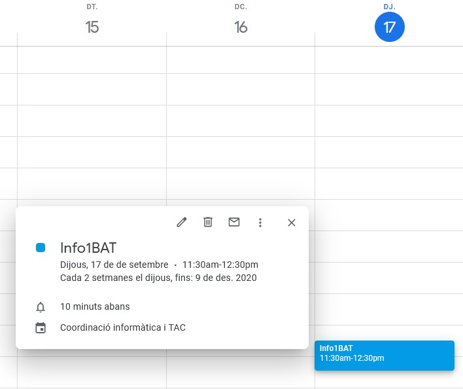Edit the Info1BAT event with pencil icon

(x=182, y=222)
